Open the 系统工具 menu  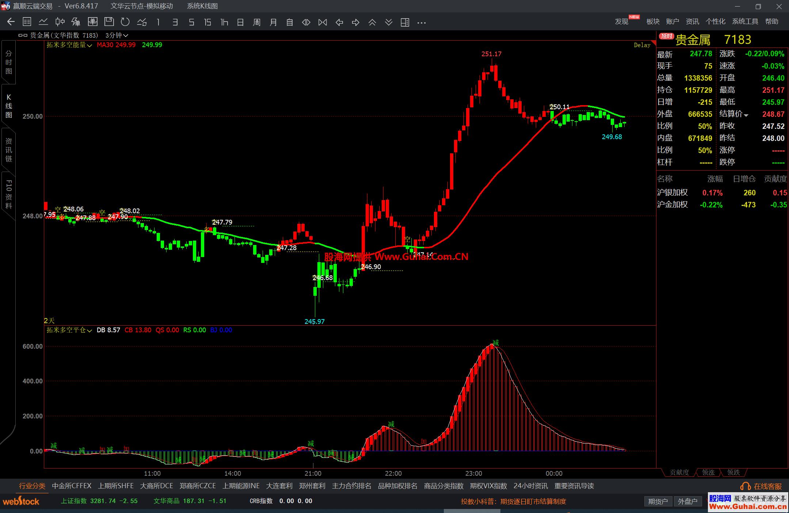[745, 22]
